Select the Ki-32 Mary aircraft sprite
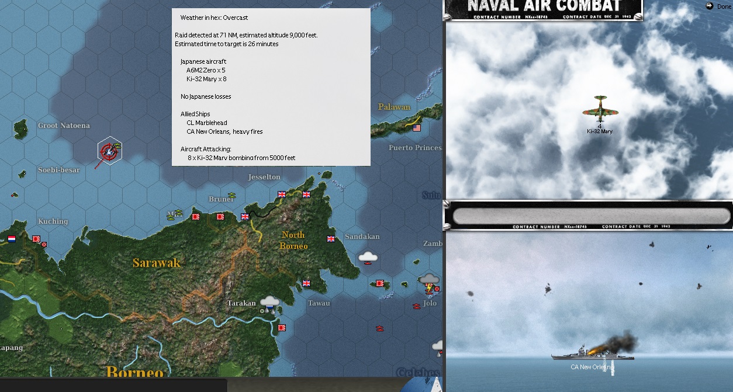The image size is (733, 392). (600, 109)
